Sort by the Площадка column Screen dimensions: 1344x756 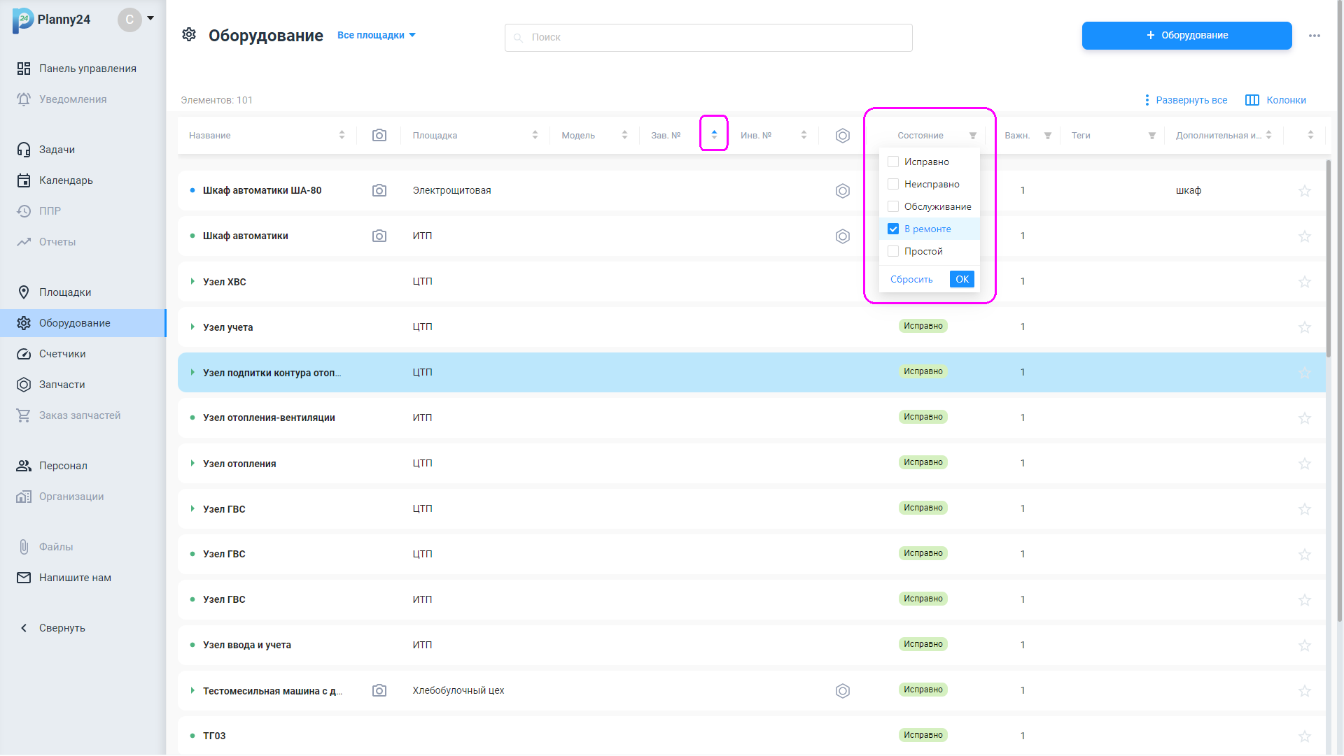(535, 135)
